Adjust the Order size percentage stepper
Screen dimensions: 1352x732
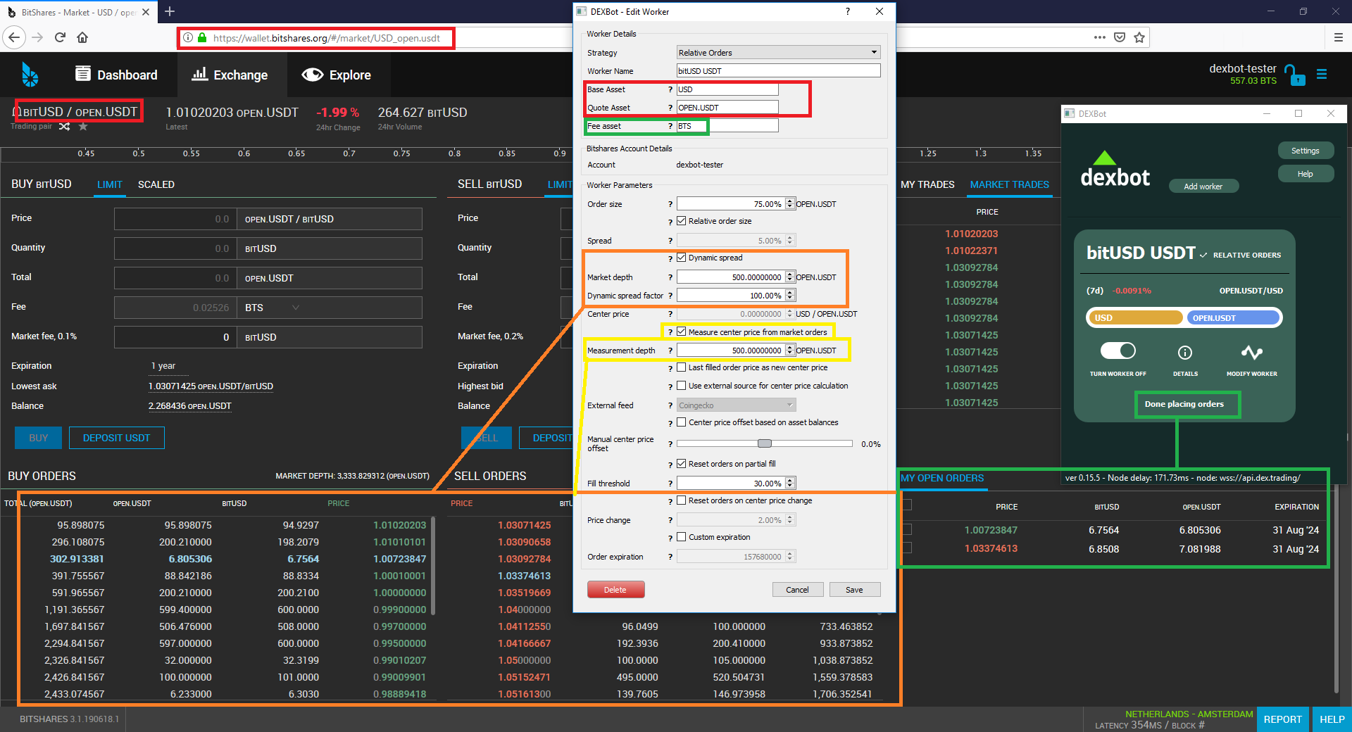pyautogui.click(x=790, y=204)
